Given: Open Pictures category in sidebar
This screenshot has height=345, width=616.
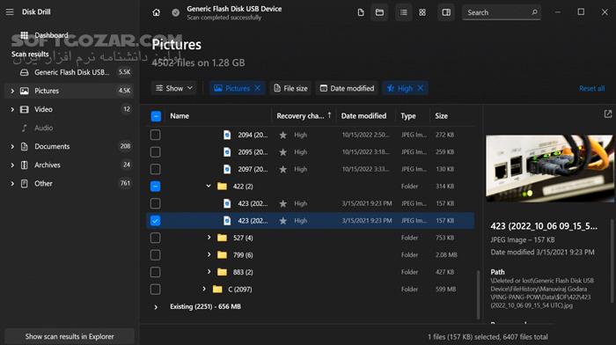Looking at the screenshot, I should [70, 91].
